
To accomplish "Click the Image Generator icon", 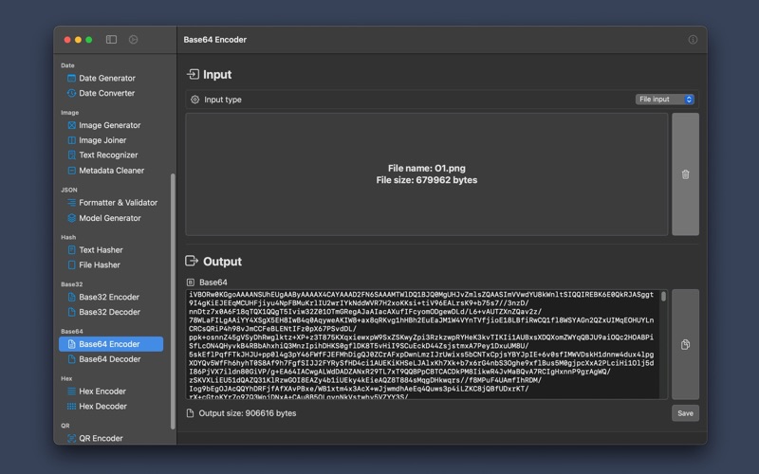I will click(72, 125).
